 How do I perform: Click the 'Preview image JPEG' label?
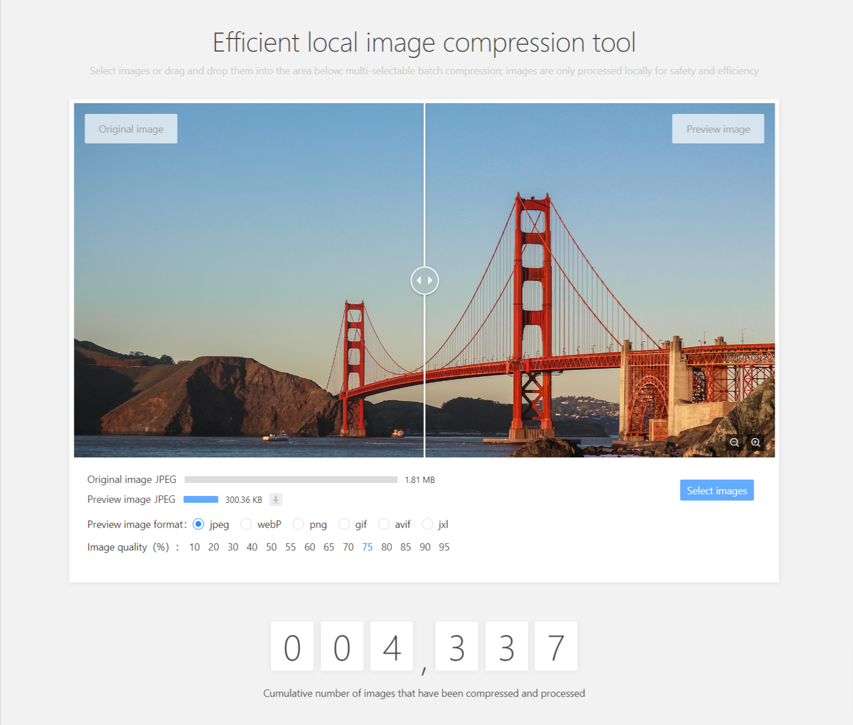click(x=131, y=499)
